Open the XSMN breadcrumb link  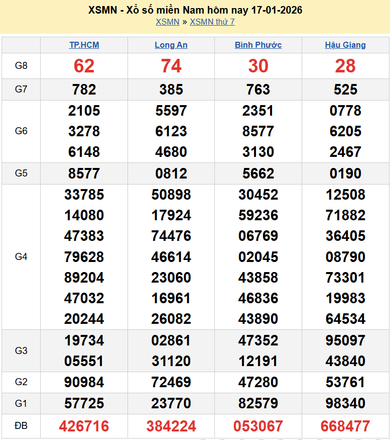(167, 22)
